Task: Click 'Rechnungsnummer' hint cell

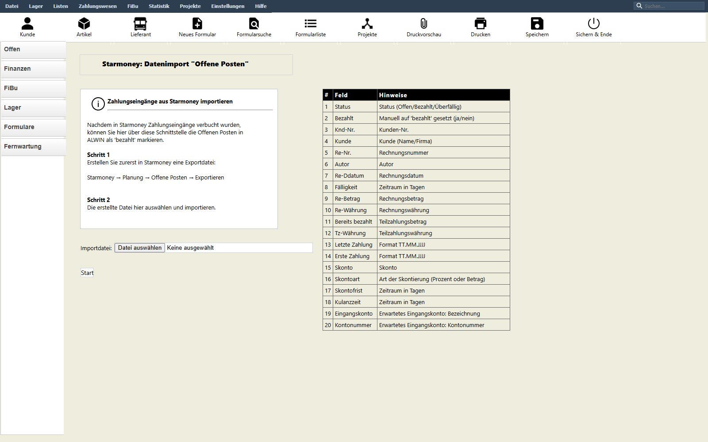Action: click(x=443, y=152)
